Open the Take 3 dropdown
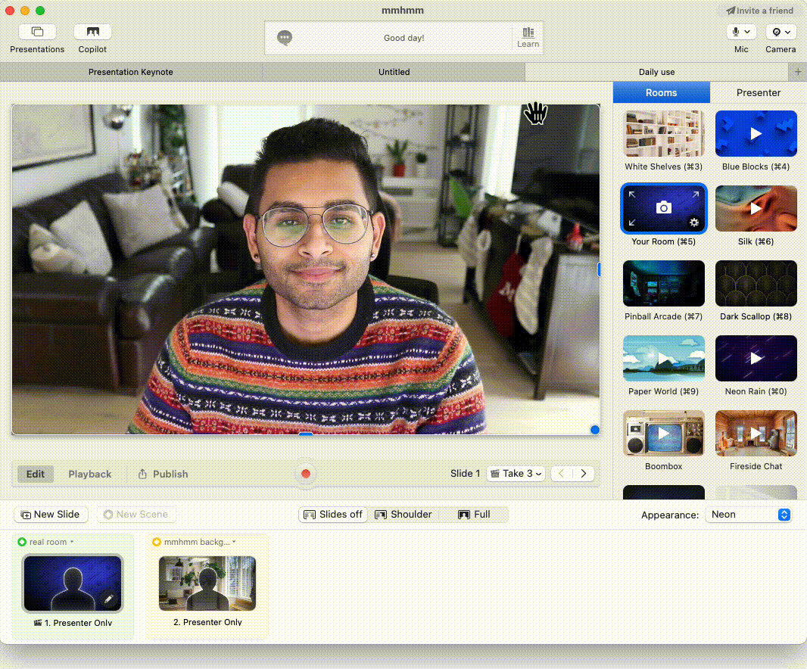The height and width of the screenshot is (669, 807). click(516, 474)
